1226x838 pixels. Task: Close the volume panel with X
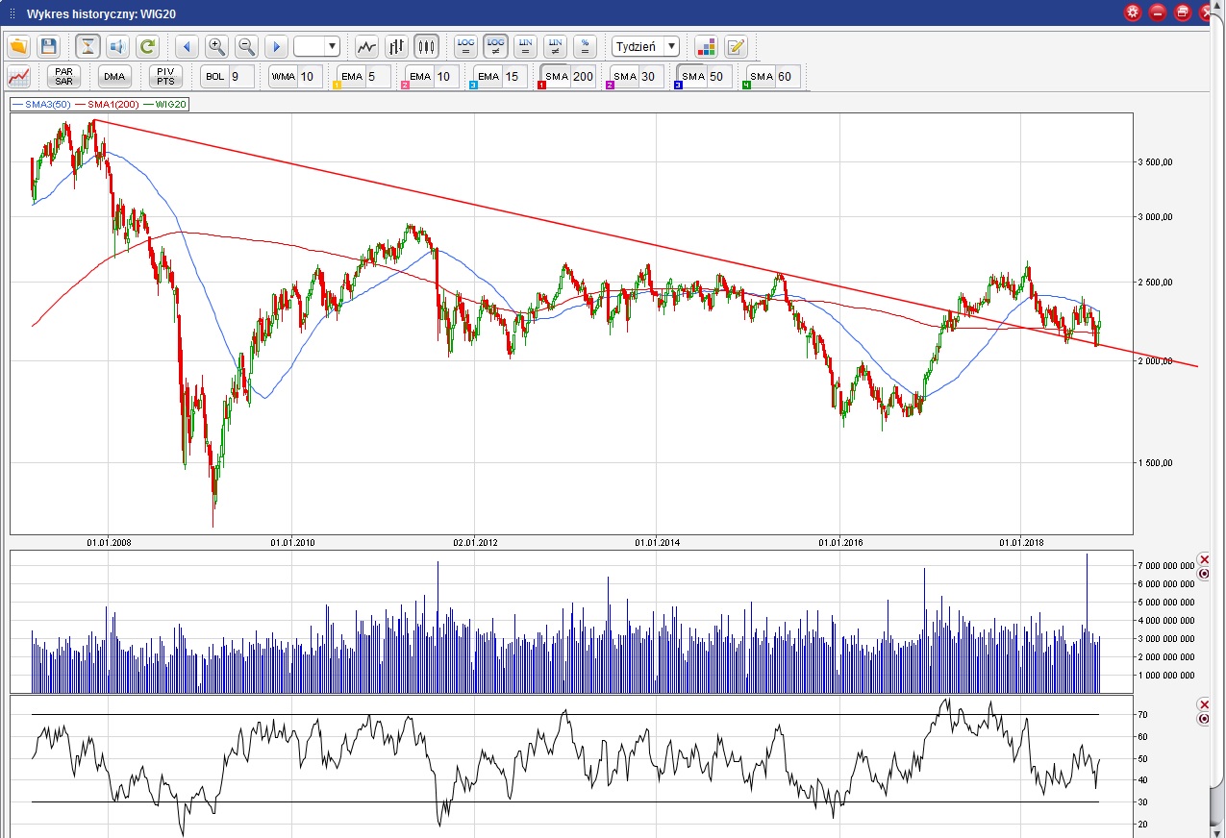[x=1204, y=559]
